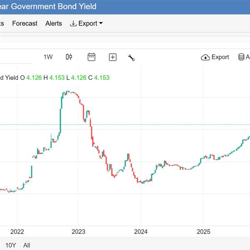Click the closing value C 4.153
250x250 pixels.
coord(99,78)
